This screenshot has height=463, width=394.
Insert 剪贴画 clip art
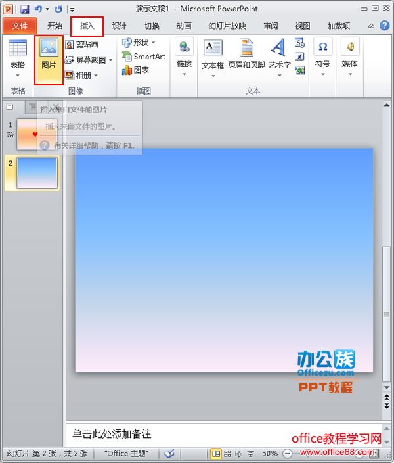(81, 45)
